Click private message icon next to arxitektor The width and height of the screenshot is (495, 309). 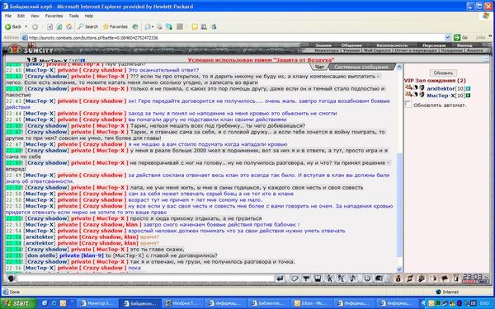coord(408,88)
